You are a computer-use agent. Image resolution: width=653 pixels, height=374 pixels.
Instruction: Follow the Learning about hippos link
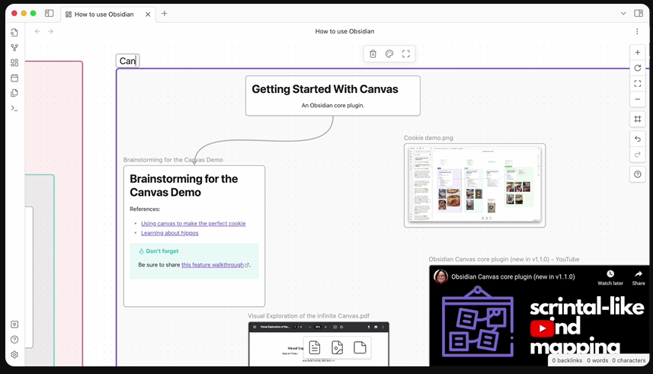tap(169, 233)
